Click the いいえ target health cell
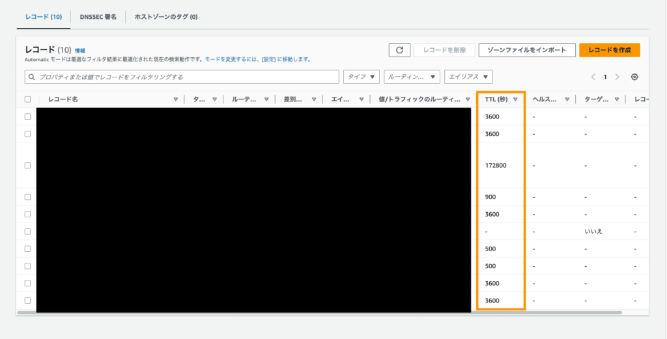 tap(593, 232)
